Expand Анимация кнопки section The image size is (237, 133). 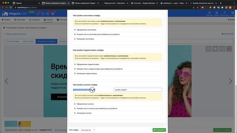[117, 113]
